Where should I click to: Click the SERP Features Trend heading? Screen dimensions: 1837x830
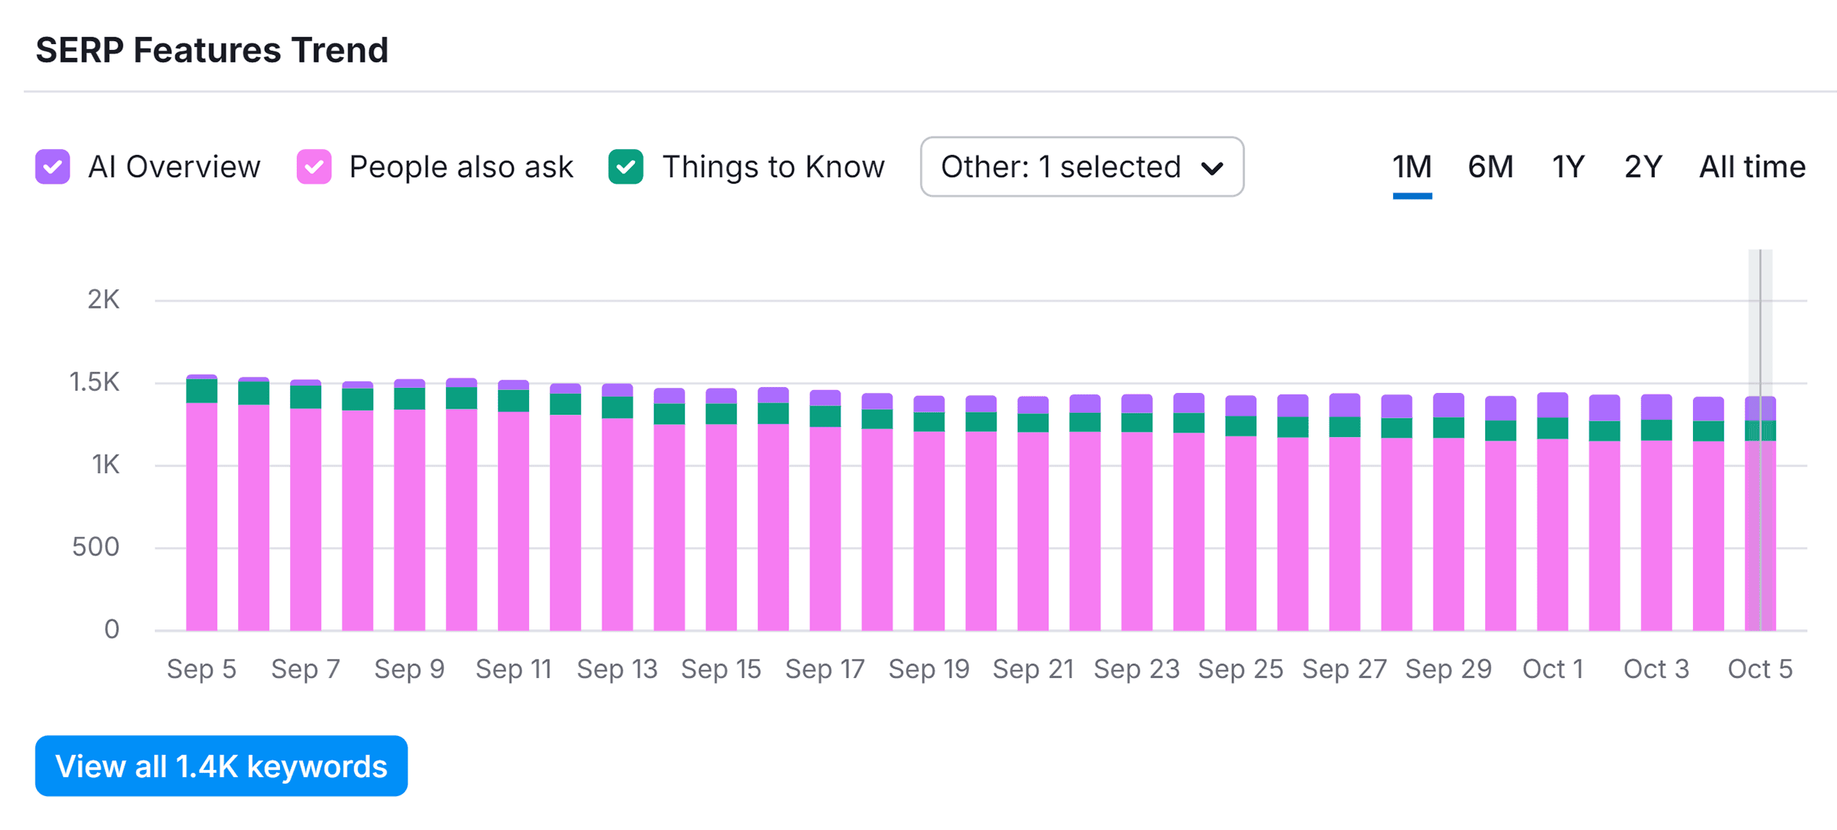(212, 51)
